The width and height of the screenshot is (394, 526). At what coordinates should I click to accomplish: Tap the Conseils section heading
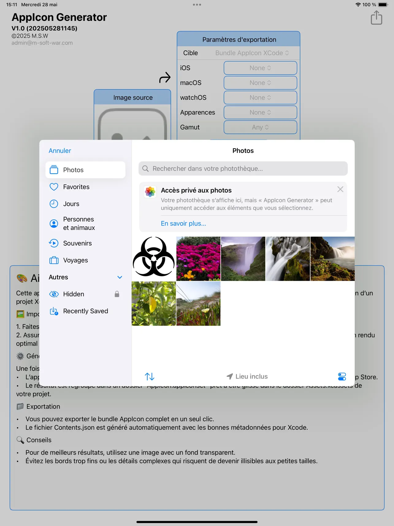39,440
